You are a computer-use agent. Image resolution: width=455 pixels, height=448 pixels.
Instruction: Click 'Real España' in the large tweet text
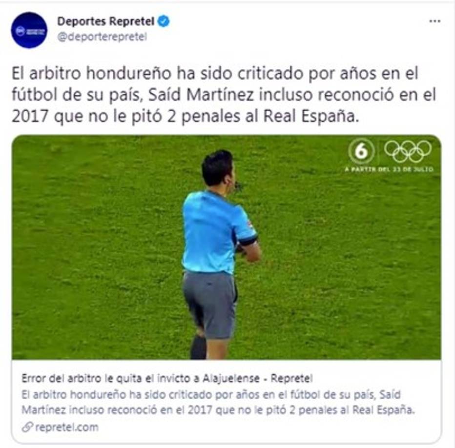(x=311, y=116)
